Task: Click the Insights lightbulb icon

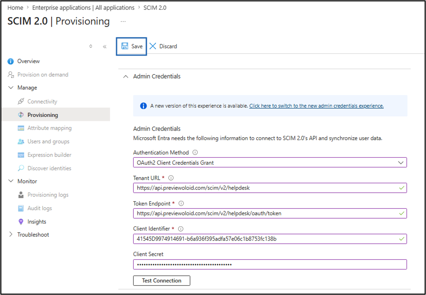Action: point(21,222)
